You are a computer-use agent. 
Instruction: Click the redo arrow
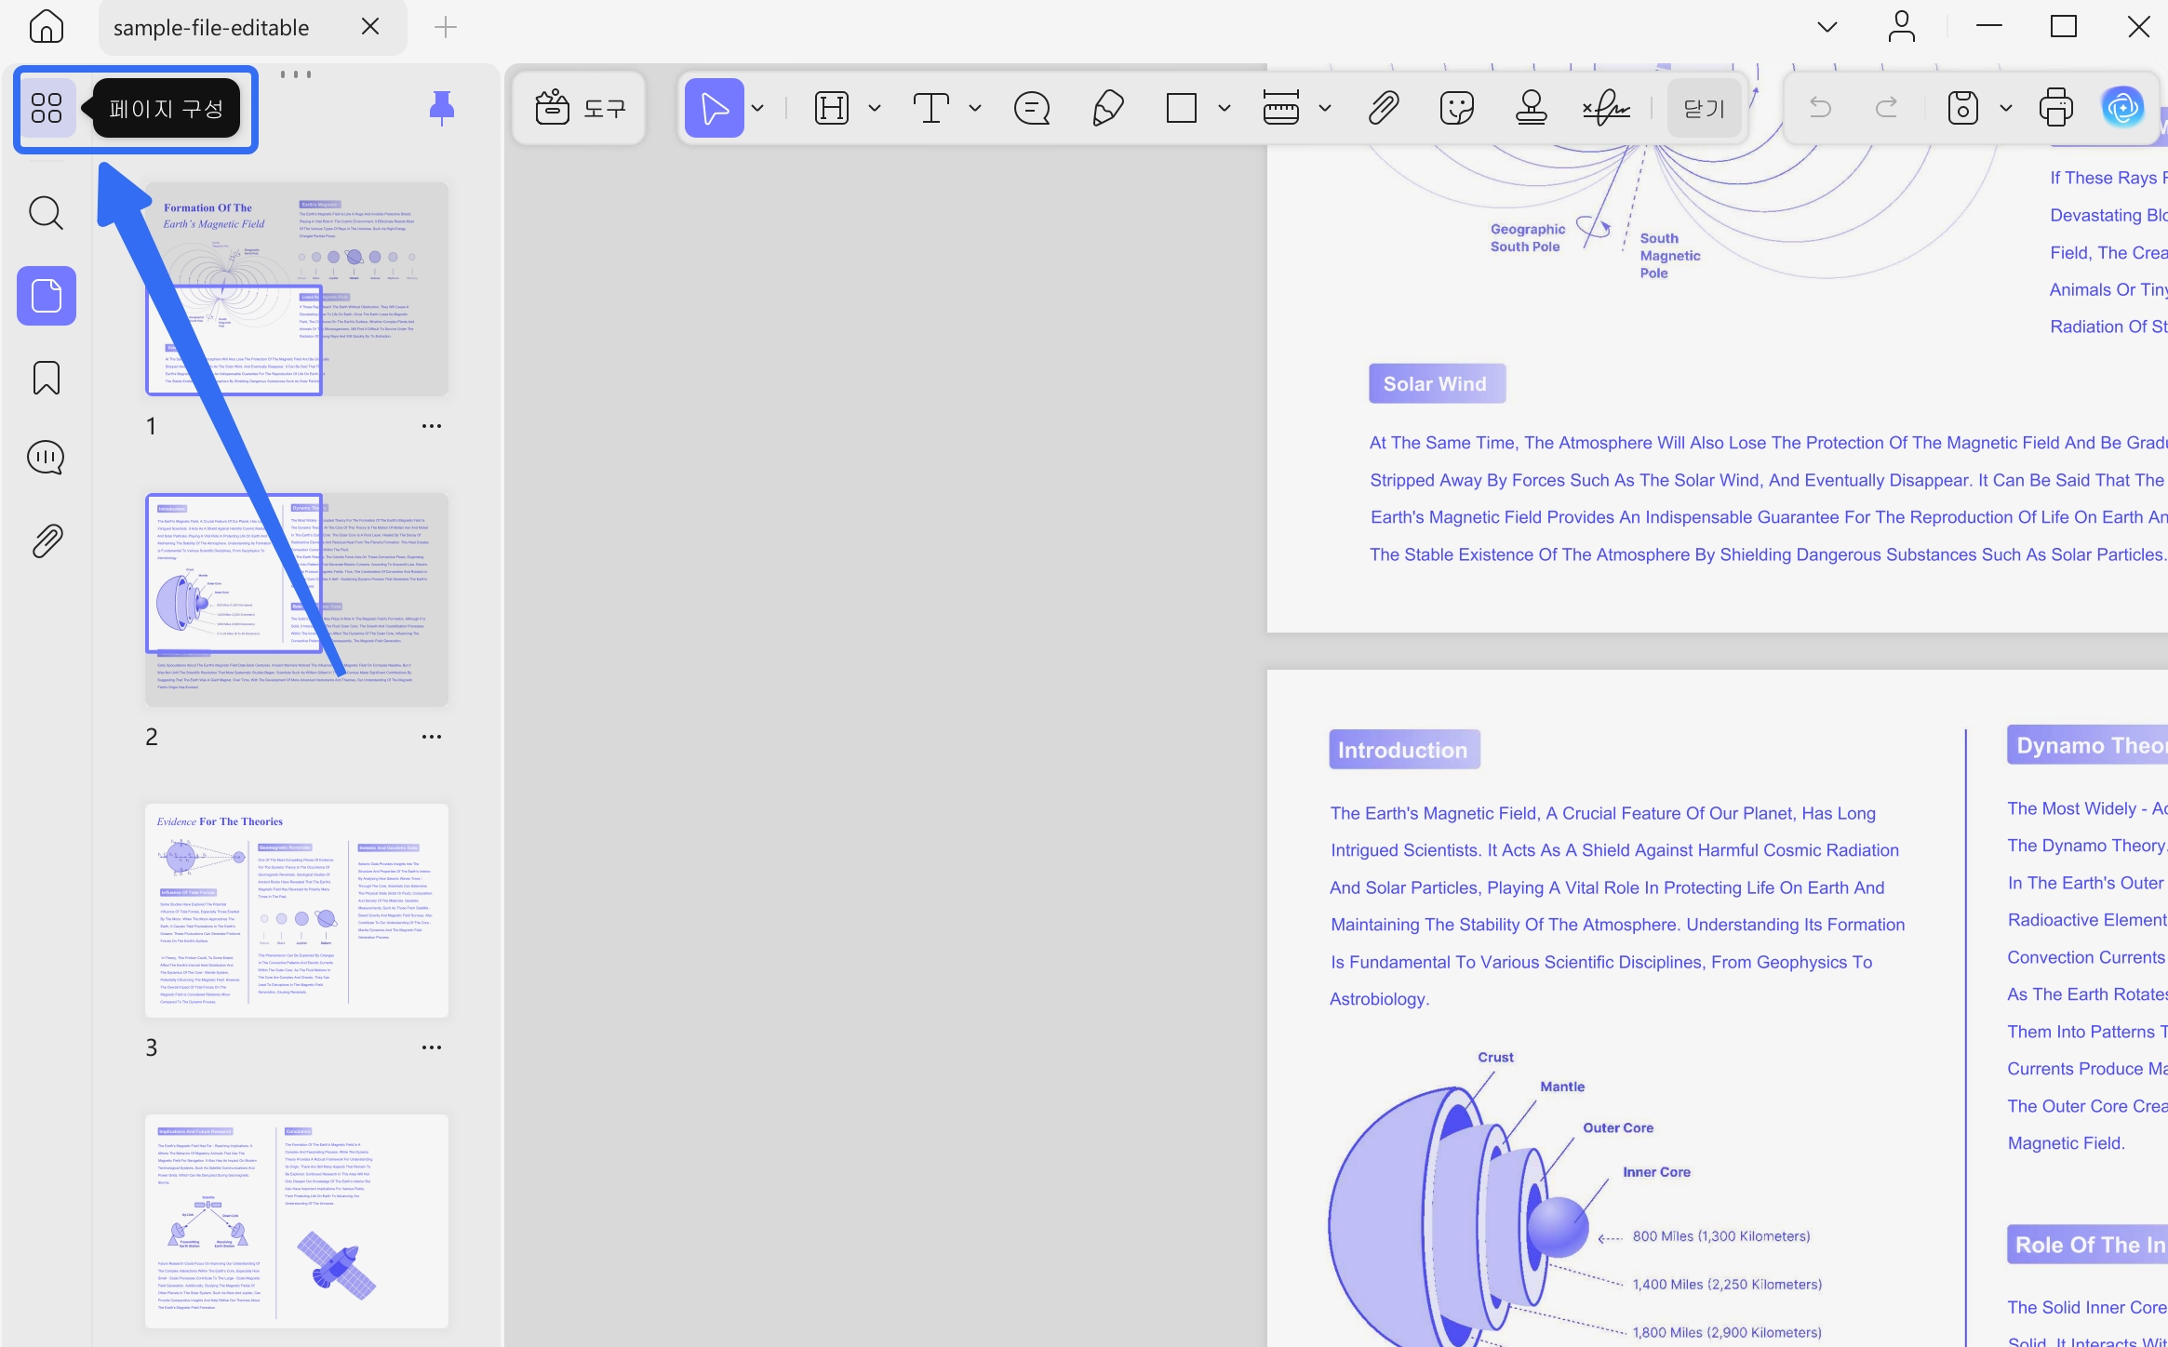(x=1887, y=108)
